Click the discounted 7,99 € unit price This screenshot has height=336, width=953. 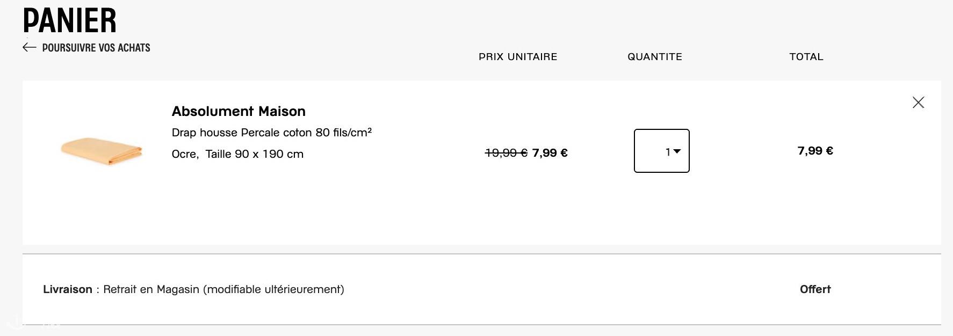pyautogui.click(x=550, y=153)
